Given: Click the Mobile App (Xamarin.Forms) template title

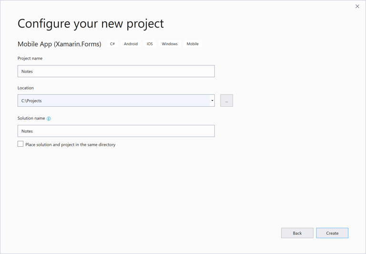Looking at the screenshot, I should click(x=60, y=44).
